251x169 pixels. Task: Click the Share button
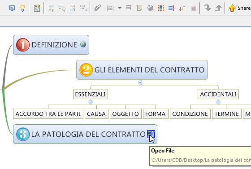(x=239, y=8)
